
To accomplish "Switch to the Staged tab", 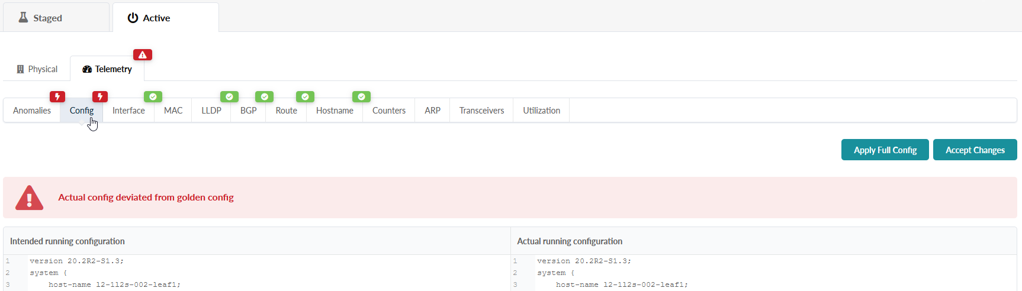I will pos(41,18).
